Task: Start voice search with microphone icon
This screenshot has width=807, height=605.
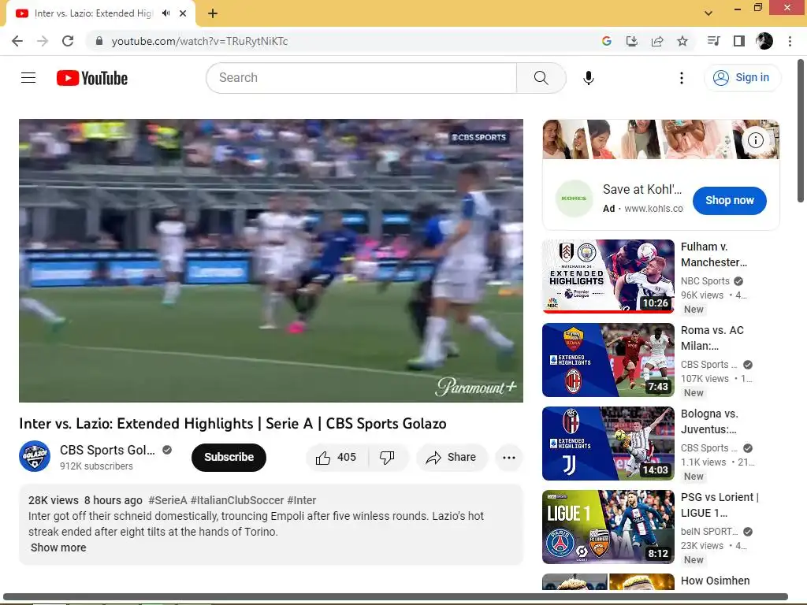Action: point(588,78)
